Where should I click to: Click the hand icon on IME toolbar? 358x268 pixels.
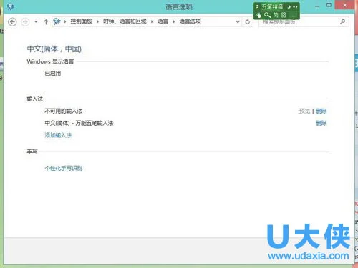coord(259,15)
